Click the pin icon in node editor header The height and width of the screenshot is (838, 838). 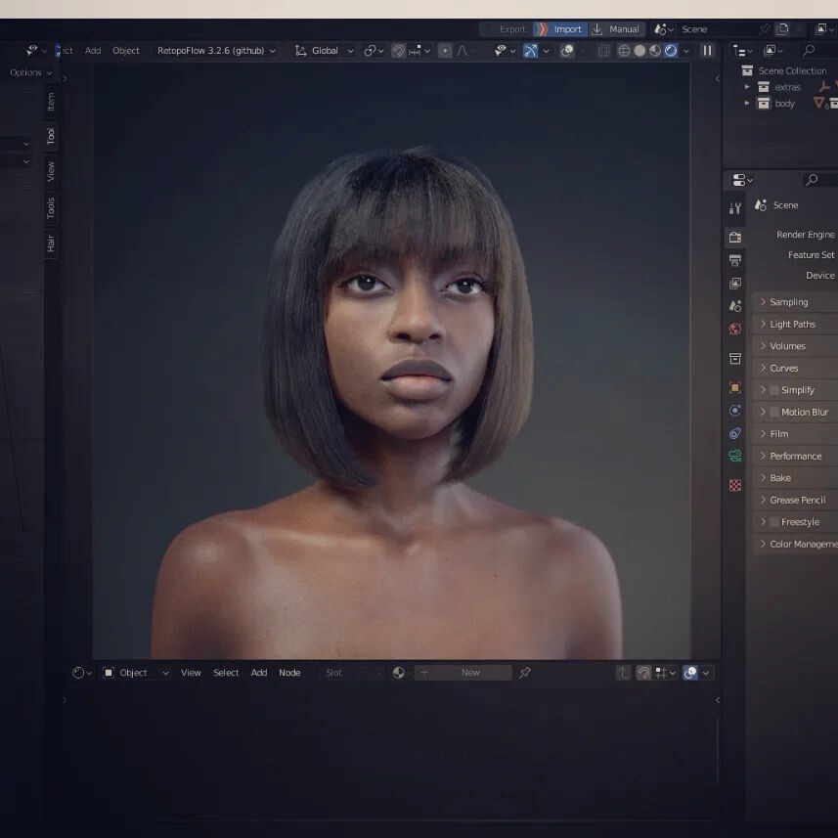pos(525,673)
